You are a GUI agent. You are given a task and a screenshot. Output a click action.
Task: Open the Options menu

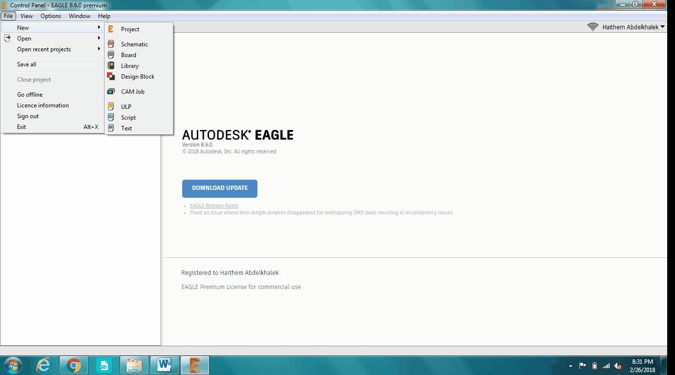click(x=51, y=16)
